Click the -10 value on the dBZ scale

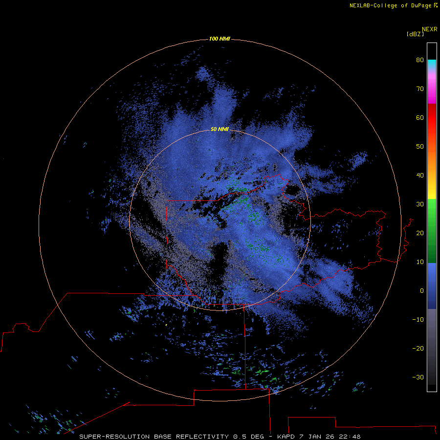coord(418,320)
